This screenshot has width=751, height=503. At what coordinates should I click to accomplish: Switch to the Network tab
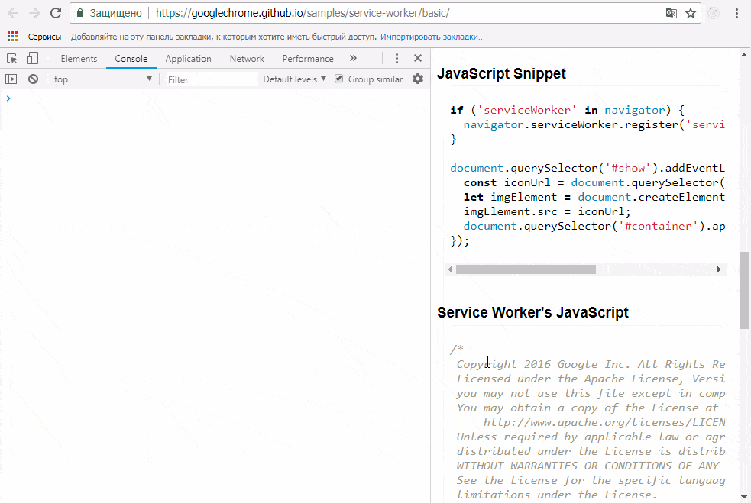click(247, 58)
